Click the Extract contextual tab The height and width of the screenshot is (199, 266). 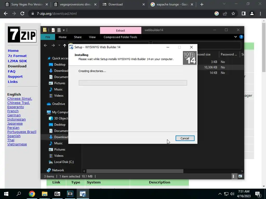[x=121, y=31]
